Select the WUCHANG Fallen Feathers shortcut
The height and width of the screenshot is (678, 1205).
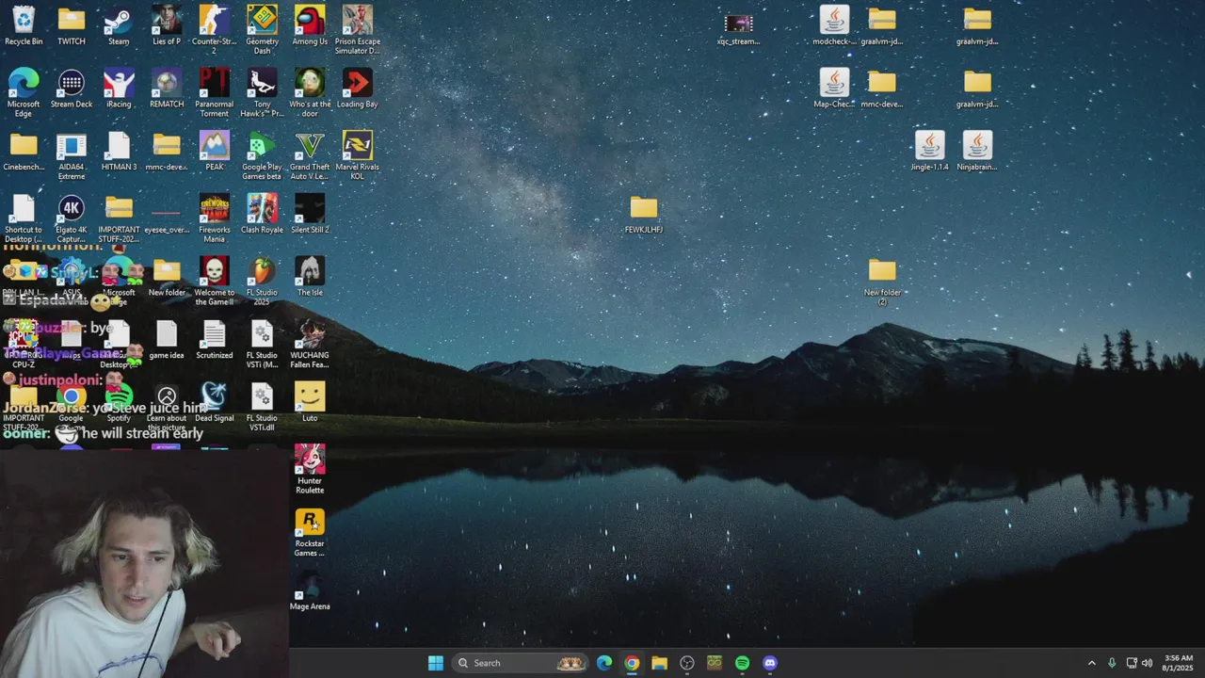pyautogui.click(x=310, y=344)
